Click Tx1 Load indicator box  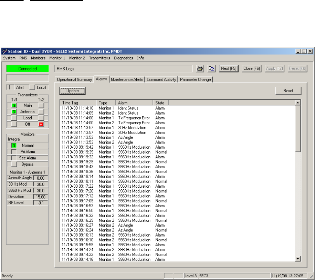(14, 118)
